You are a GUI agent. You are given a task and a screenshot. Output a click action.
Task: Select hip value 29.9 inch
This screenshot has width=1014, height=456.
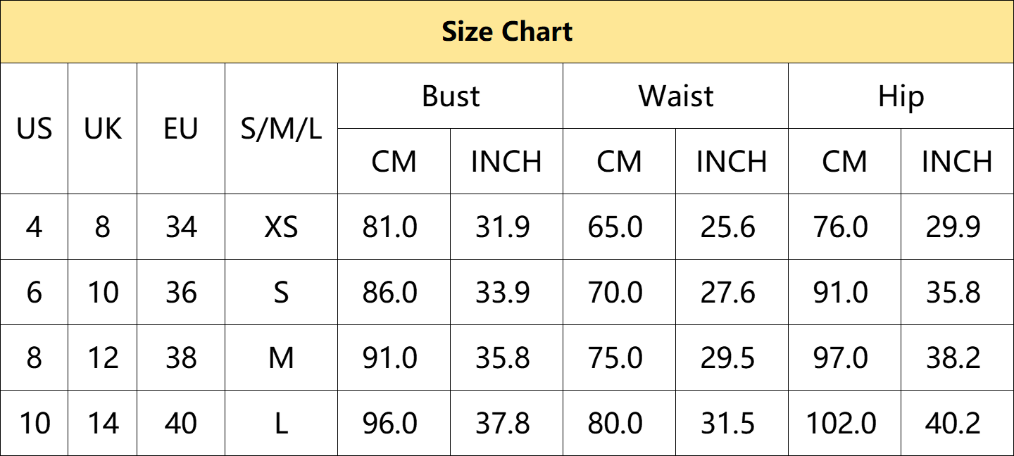click(957, 227)
